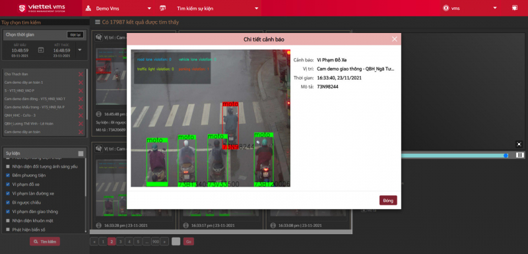Click the fullscreen icon on video panel
The width and height of the screenshot is (528, 254).
point(519,144)
